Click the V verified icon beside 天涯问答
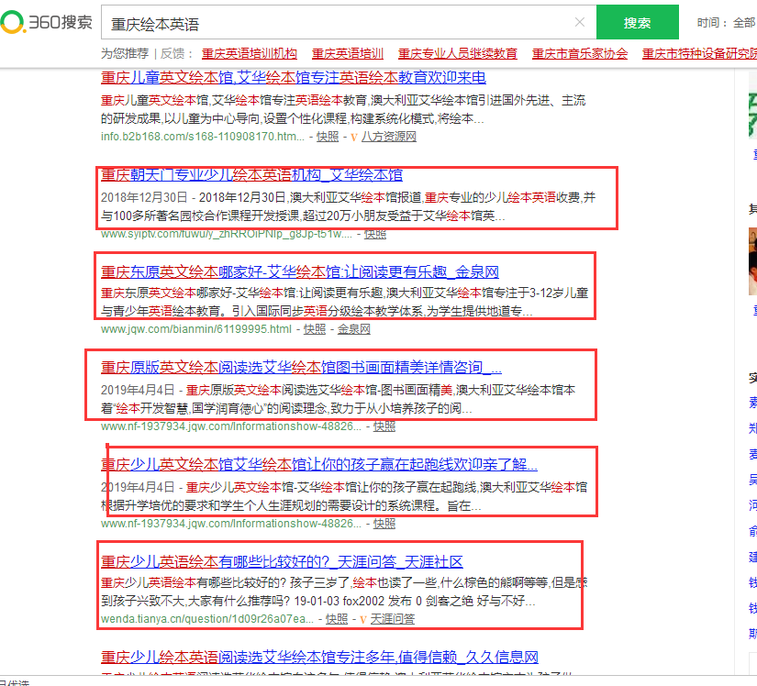 pos(363,619)
